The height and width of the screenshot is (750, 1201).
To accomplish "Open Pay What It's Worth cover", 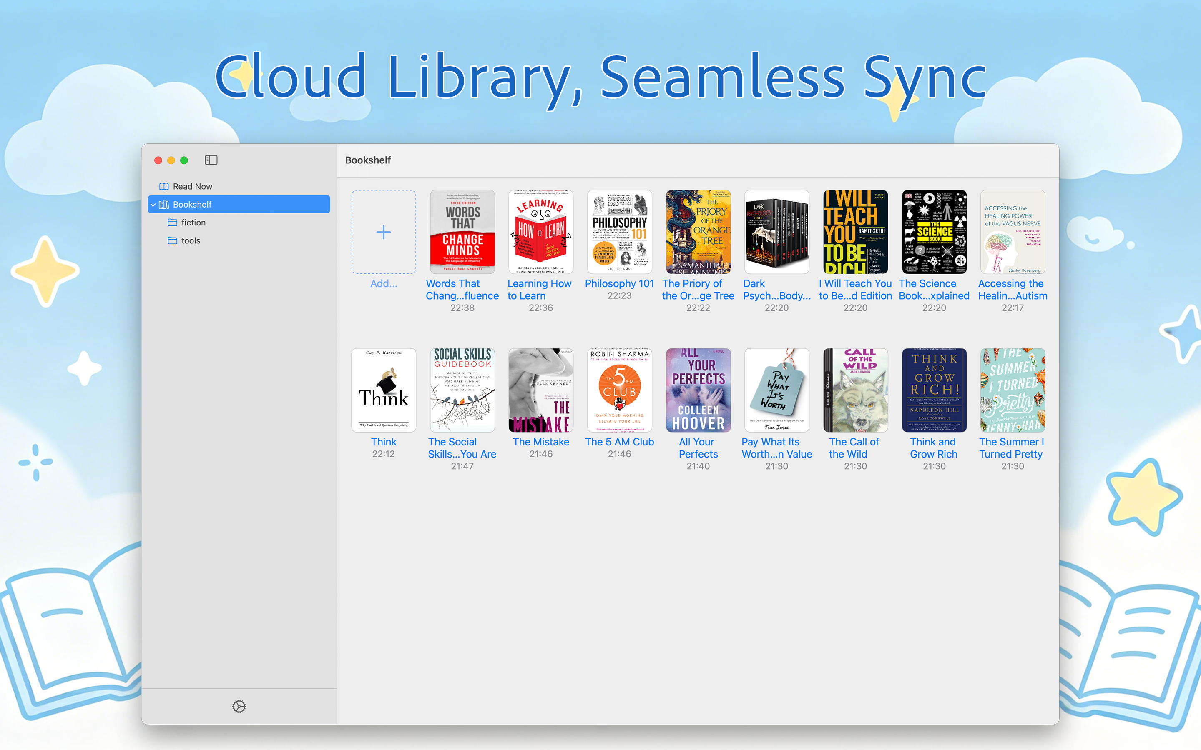I will pos(776,390).
